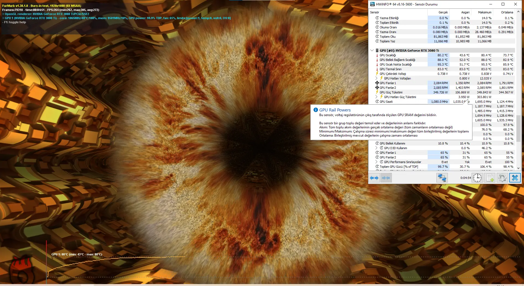The width and height of the screenshot is (524, 286).
Task: Open the network remote monitoring icon in HWiNFO
Action: click(x=442, y=178)
